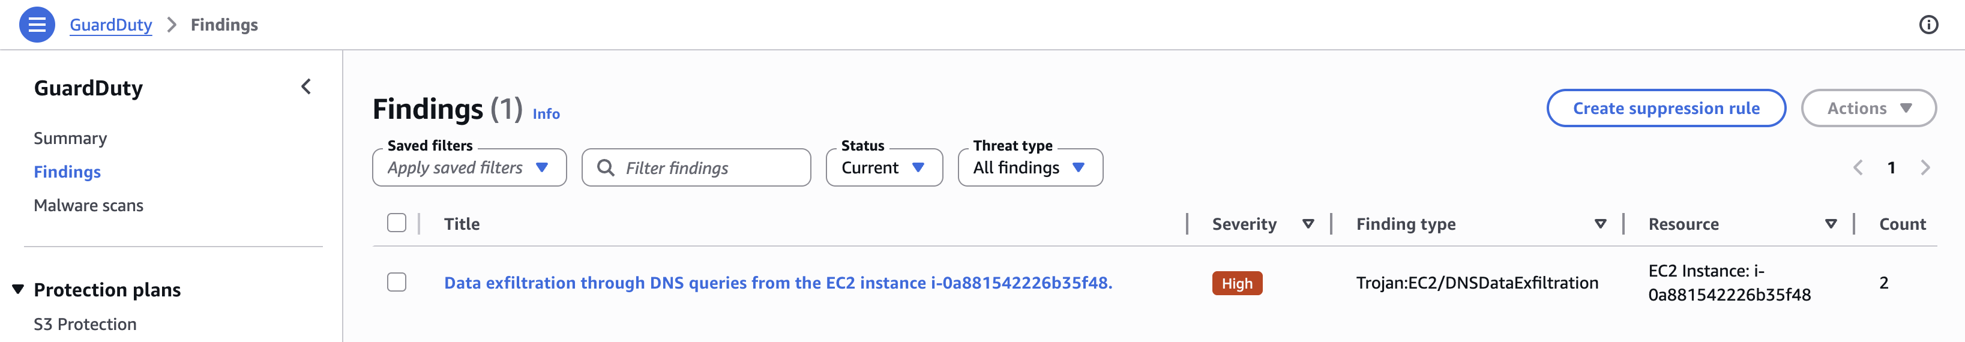Click the info circle icon

(x=1928, y=25)
